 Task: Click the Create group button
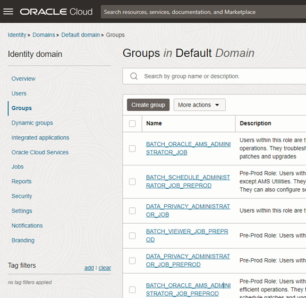148,105
